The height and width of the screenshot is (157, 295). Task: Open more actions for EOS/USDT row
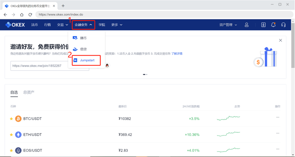tap(278, 149)
